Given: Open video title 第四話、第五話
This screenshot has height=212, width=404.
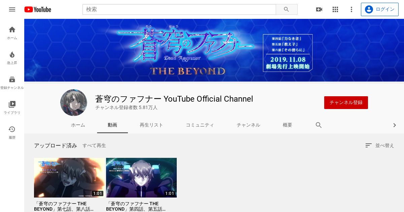Looking at the screenshot, I should [136, 206].
